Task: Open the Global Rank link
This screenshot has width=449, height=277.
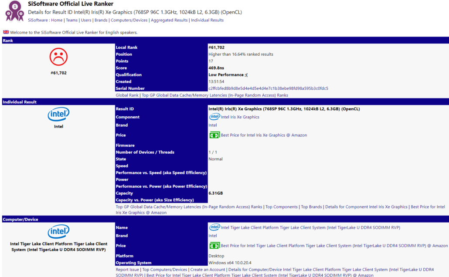Action: tap(127, 95)
